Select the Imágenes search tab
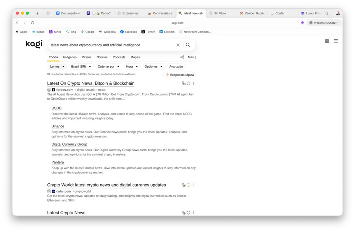The height and width of the screenshot is (232, 355). tap(70, 57)
